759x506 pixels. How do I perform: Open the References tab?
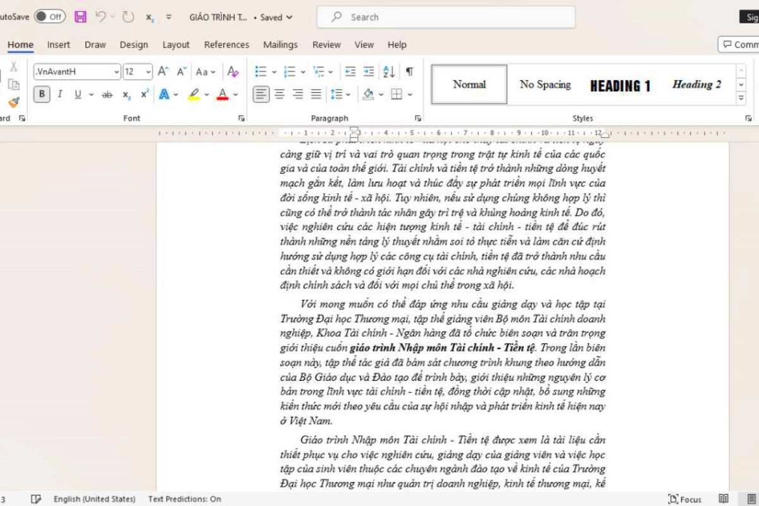pos(226,44)
